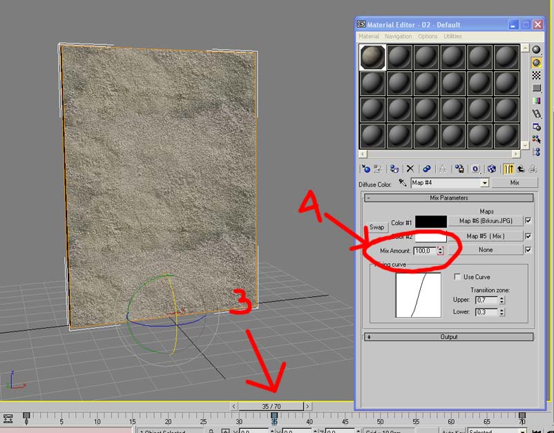Image resolution: width=554 pixels, height=433 pixels.
Task: Click Reset Map/Mtl X icon
Action: 410,169
